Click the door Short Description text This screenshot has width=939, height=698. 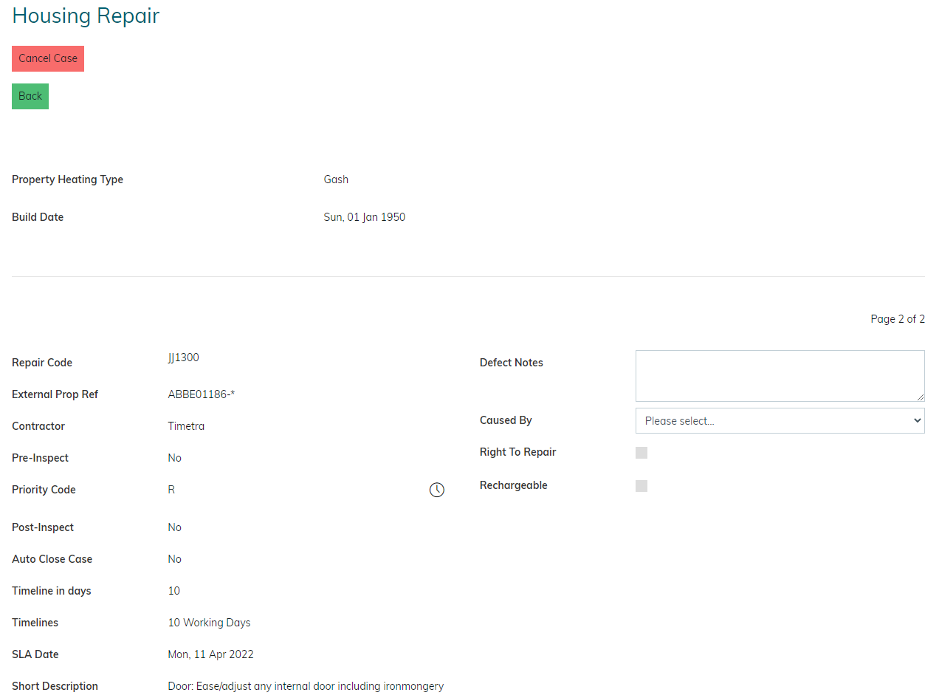[306, 686]
